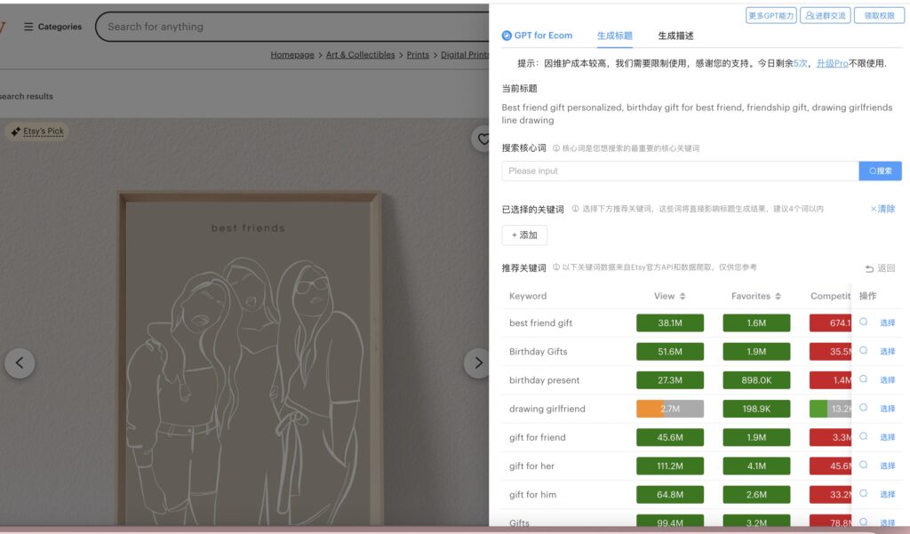The width and height of the screenshot is (910, 534).
Task: Go to the previous product image arrow
Action: click(x=20, y=363)
